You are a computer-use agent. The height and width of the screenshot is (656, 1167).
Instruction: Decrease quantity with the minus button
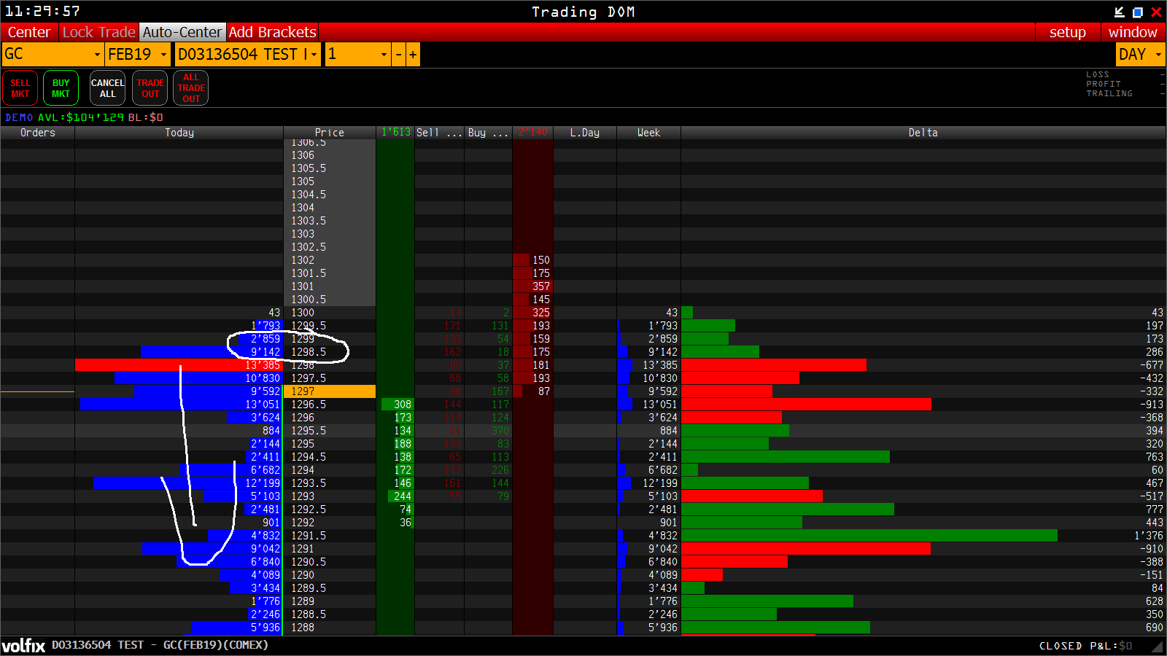[398, 55]
